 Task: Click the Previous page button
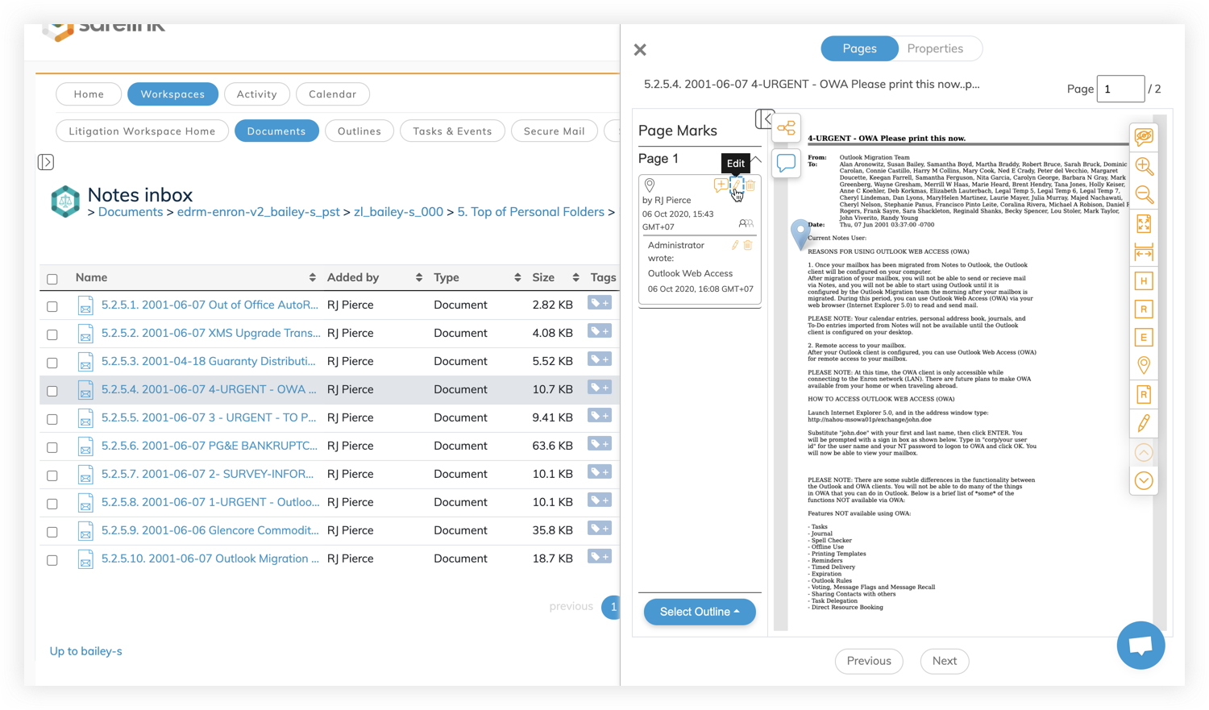(x=869, y=661)
